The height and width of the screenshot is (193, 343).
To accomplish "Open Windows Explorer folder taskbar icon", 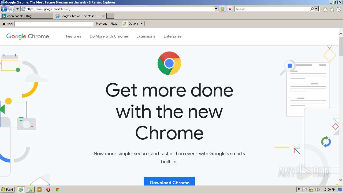I will pyautogui.click(x=30, y=190).
